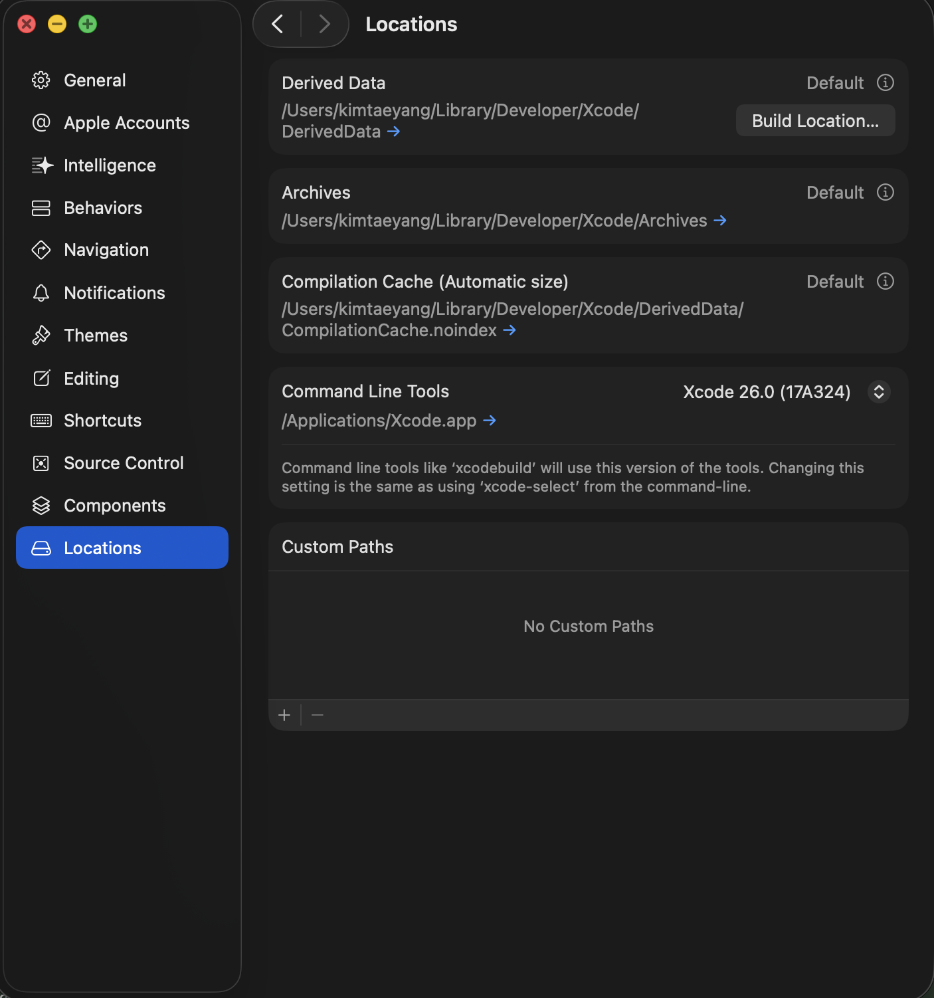Open the Archives Default popup
Screen dimensions: 934x998
pyautogui.click(x=835, y=193)
